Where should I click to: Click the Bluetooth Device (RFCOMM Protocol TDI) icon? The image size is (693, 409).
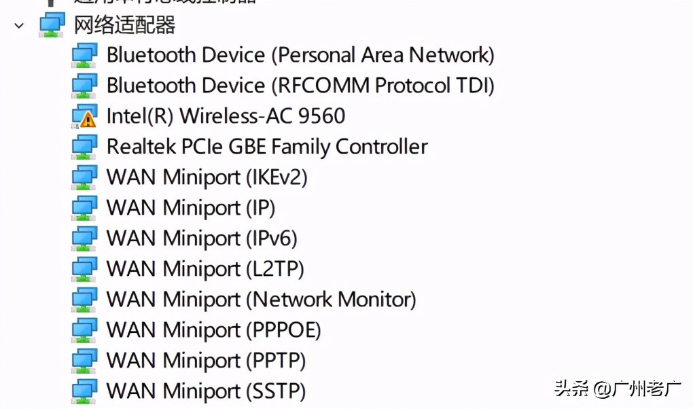[x=84, y=85]
